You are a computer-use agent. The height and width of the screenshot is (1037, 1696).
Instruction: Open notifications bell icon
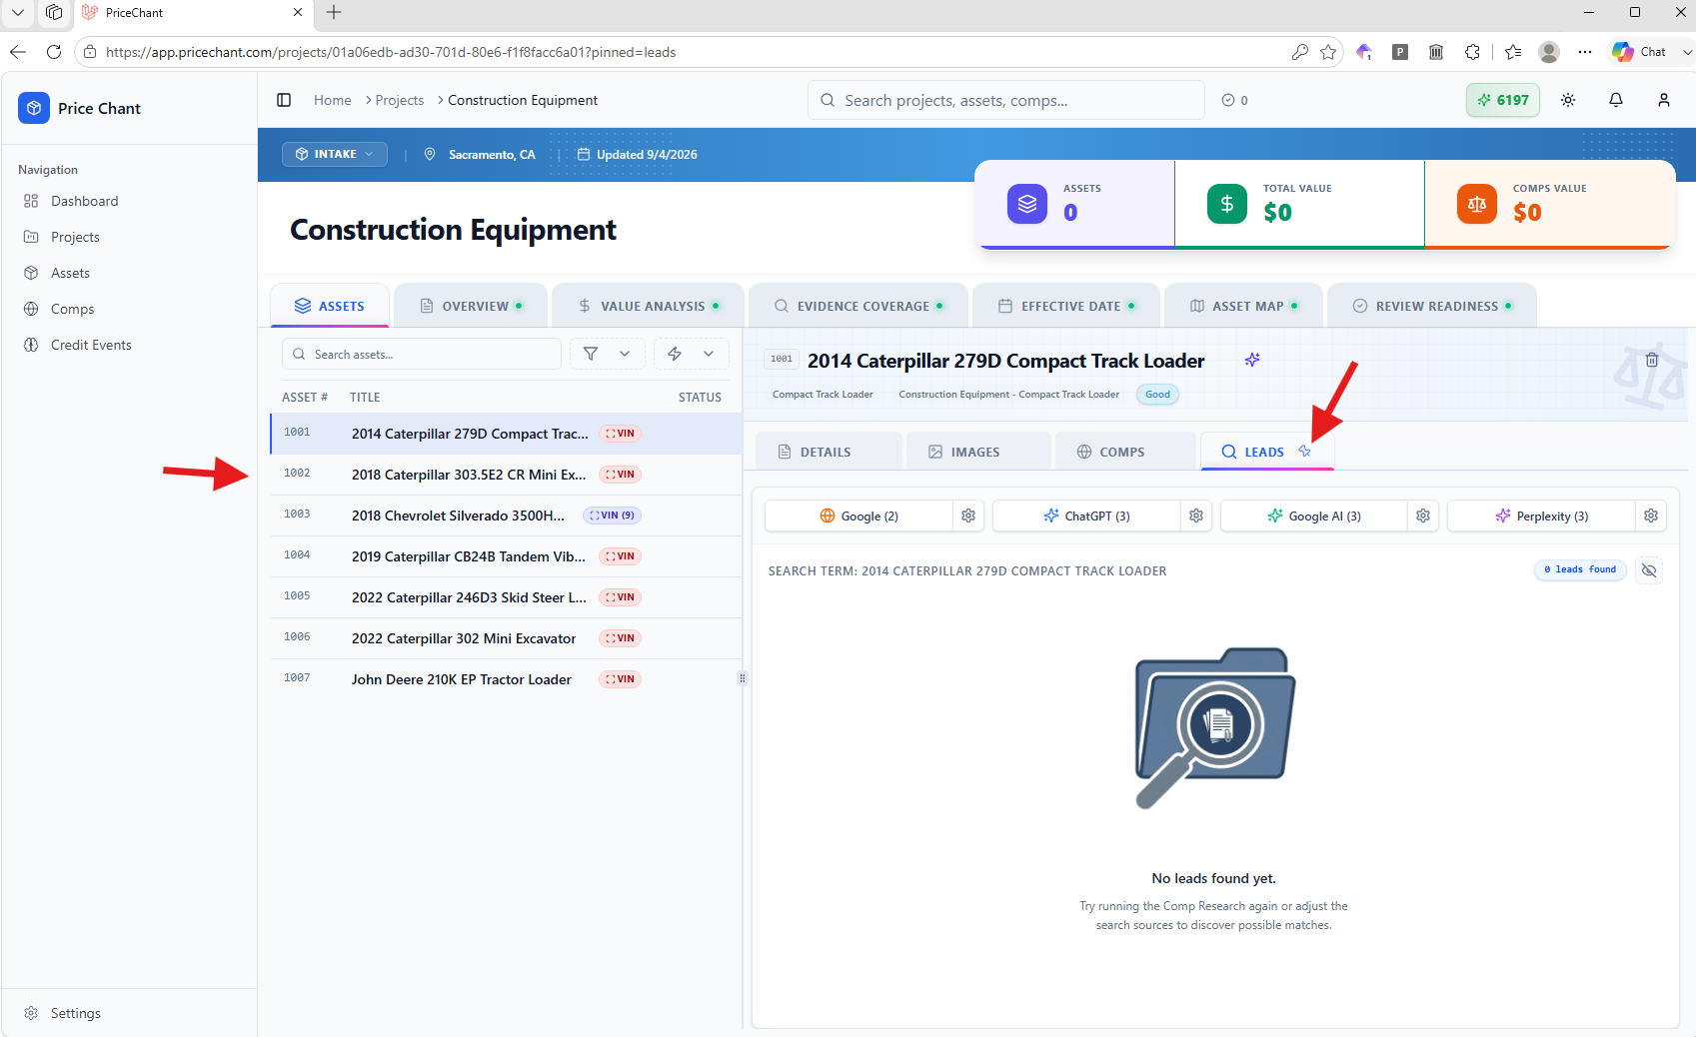pyautogui.click(x=1616, y=100)
